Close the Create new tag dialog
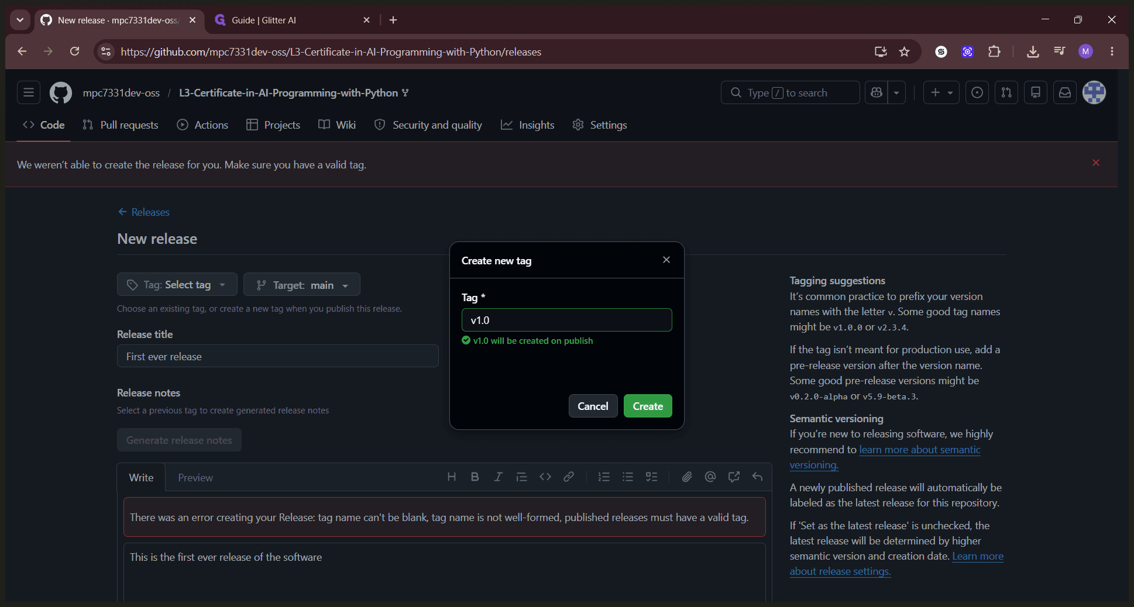The image size is (1134, 607). tap(666, 260)
